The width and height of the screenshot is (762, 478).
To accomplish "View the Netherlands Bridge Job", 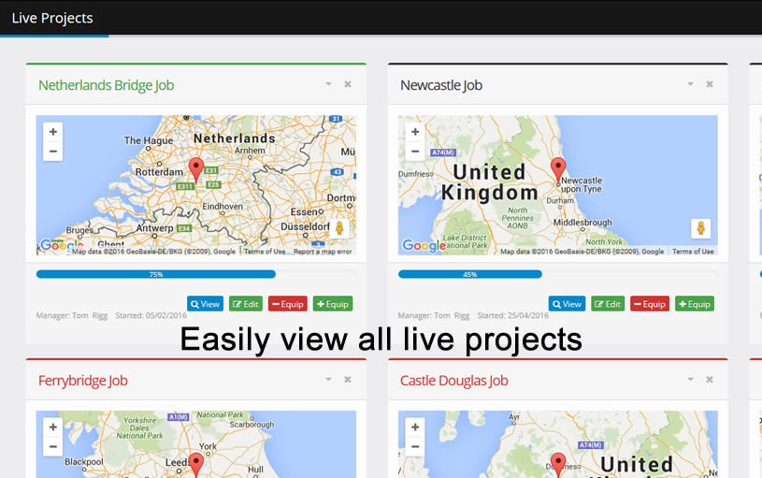I will (205, 304).
